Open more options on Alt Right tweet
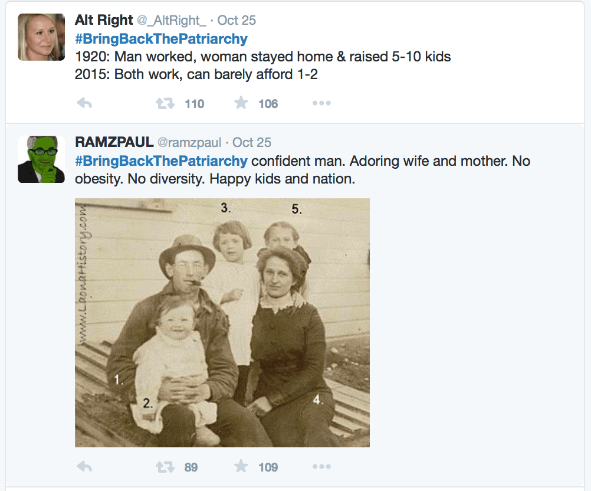 click(x=321, y=104)
